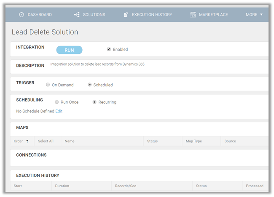Click the Edit schedule link
Viewport: 274px width, 197px height.
59,111
